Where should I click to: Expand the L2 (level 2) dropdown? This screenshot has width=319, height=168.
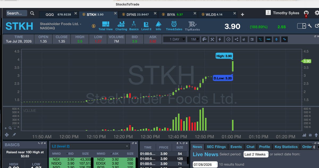point(90,146)
